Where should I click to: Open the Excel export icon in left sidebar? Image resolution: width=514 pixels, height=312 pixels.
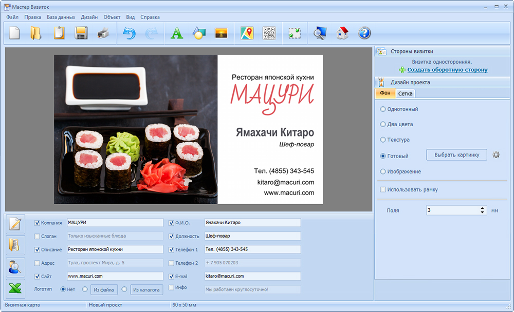click(x=15, y=288)
